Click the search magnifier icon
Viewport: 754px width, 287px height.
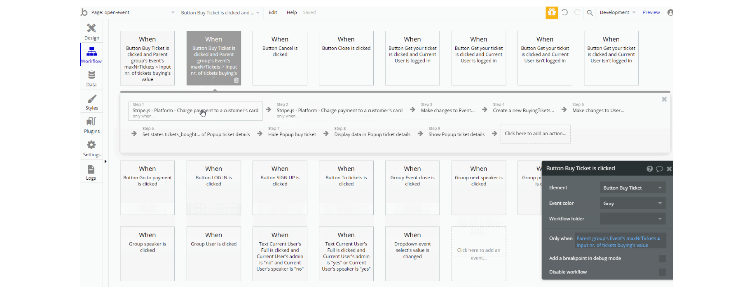click(x=590, y=13)
